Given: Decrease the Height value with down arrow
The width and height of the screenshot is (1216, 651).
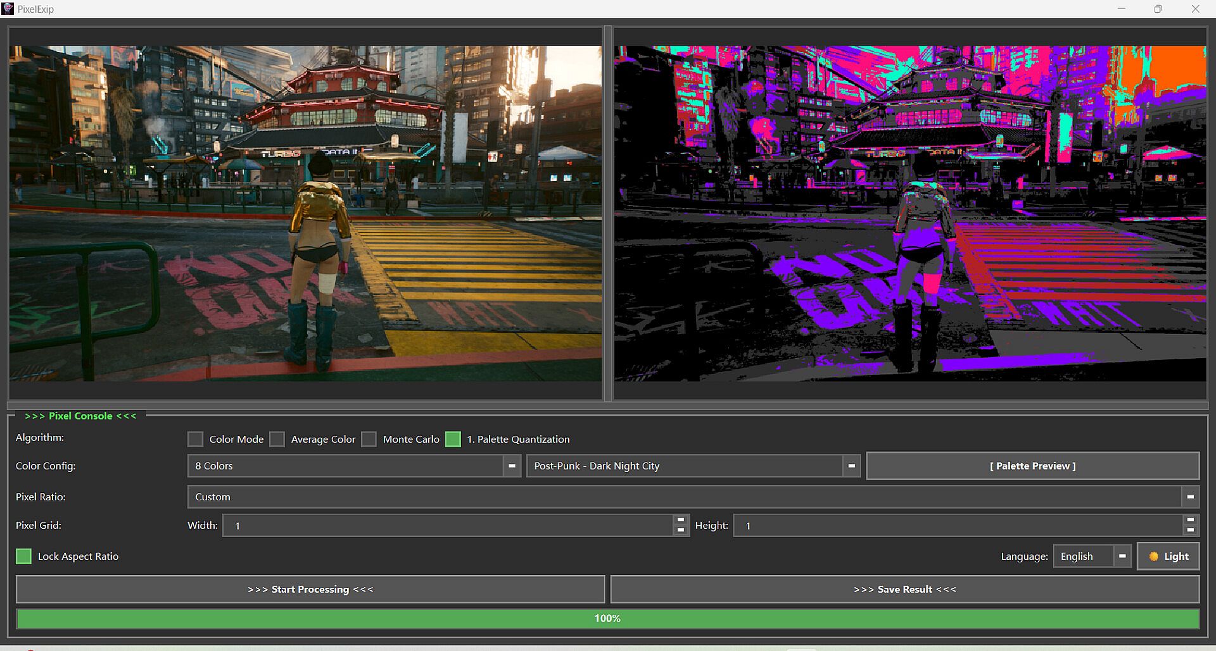Looking at the screenshot, I should pyautogui.click(x=1190, y=531).
